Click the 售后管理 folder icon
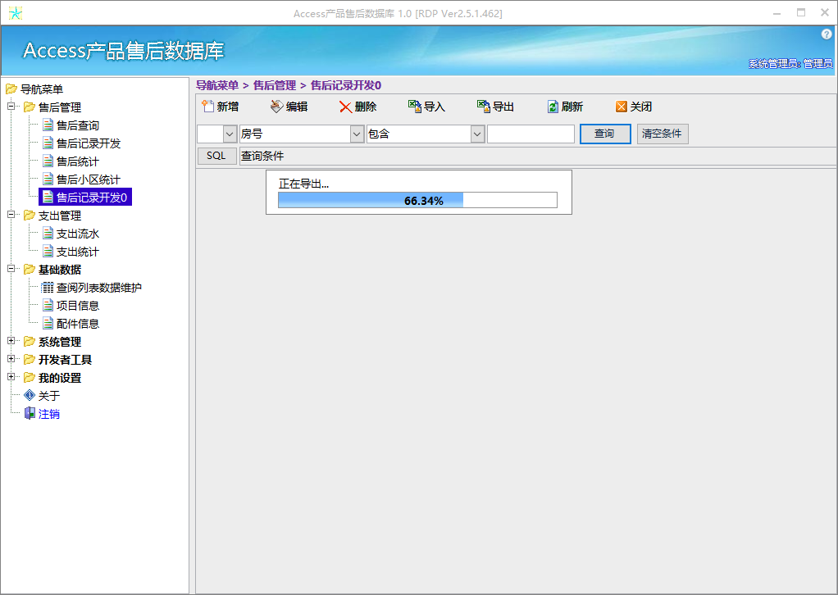838x595 pixels. tap(30, 107)
